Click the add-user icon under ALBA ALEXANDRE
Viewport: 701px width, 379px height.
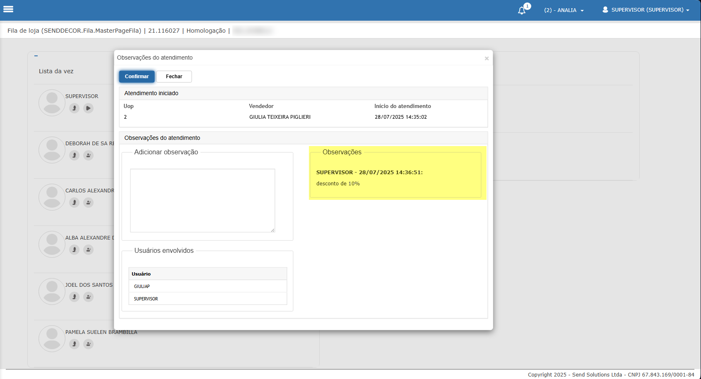(x=88, y=249)
